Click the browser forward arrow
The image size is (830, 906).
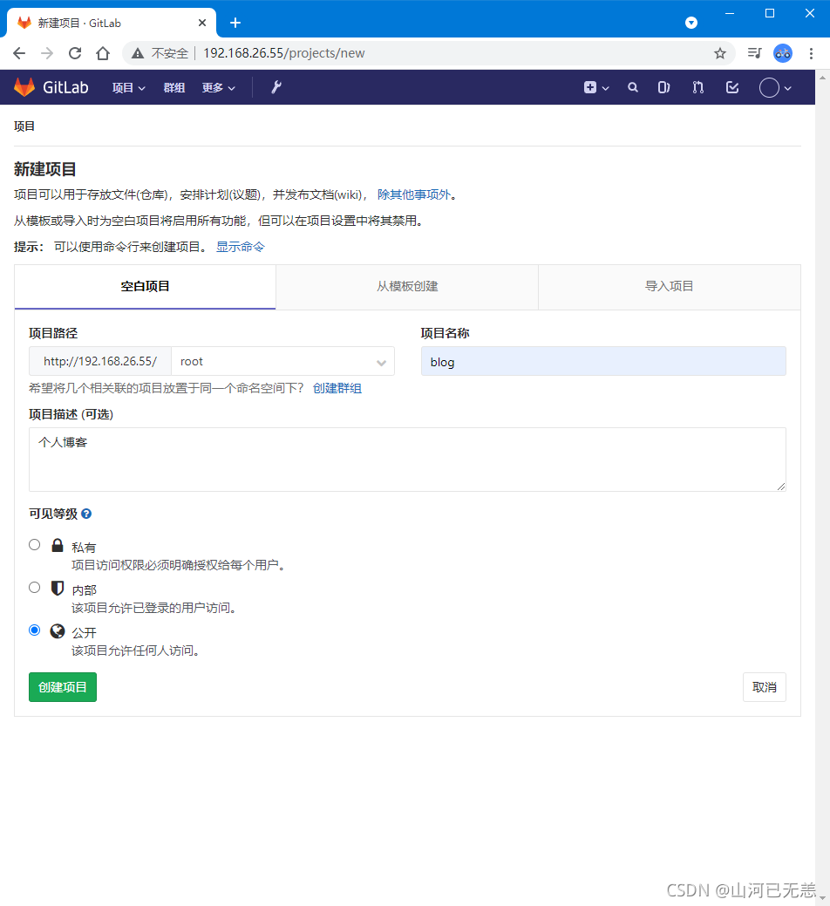pyautogui.click(x=47, y=53)
